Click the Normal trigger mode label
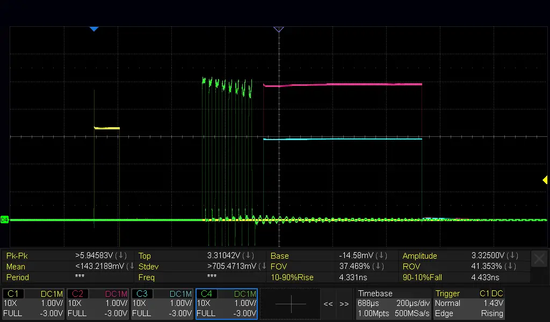Image resolution: width=550 pixels, height=322 pixels. tap(447, 303)
